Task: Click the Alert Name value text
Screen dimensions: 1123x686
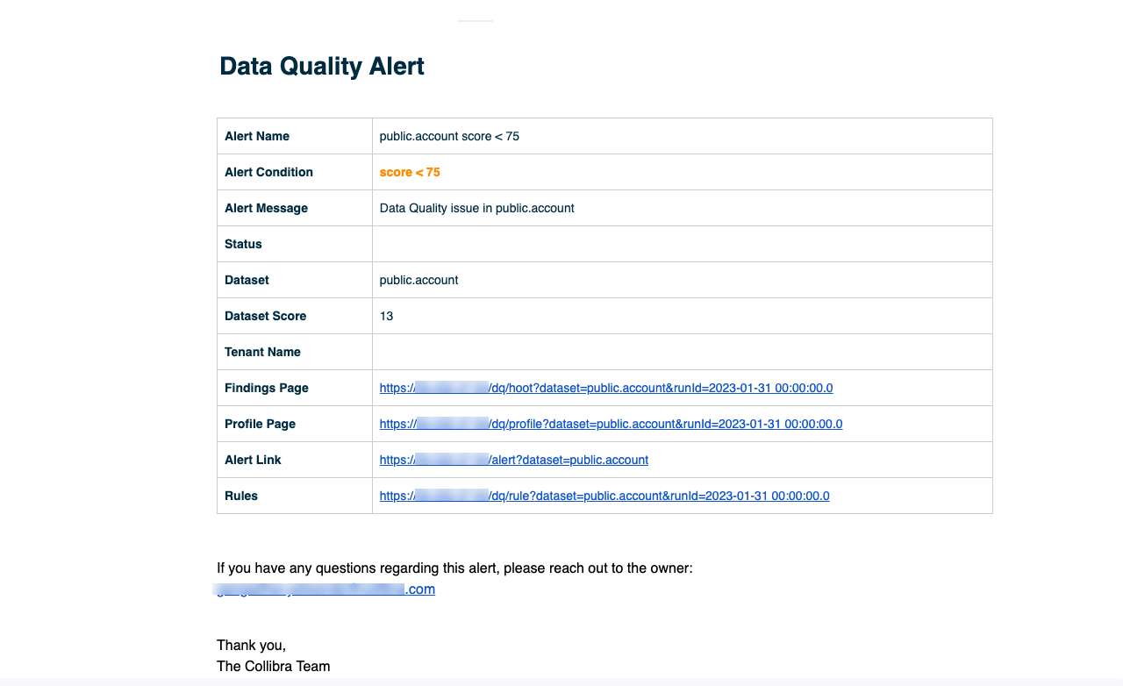Action: 449,136
